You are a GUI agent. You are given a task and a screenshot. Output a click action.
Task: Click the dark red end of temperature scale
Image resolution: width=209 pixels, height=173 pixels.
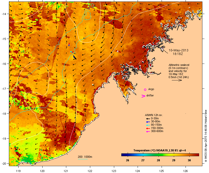(x=198, y=155)
